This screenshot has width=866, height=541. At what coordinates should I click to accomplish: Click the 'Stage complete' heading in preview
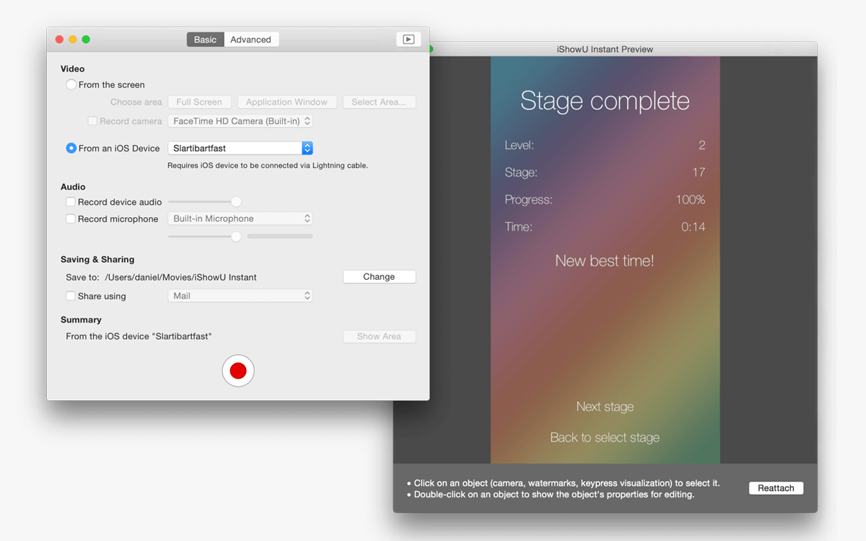605,101
